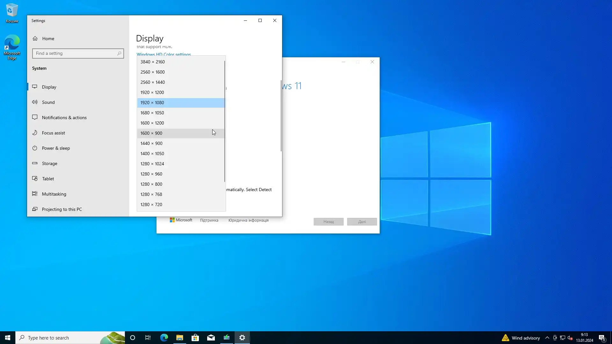Screen dimensions: 612x344
Task: Pick 1280 × 720 from resolution list
Action: (x=151, y=204)
